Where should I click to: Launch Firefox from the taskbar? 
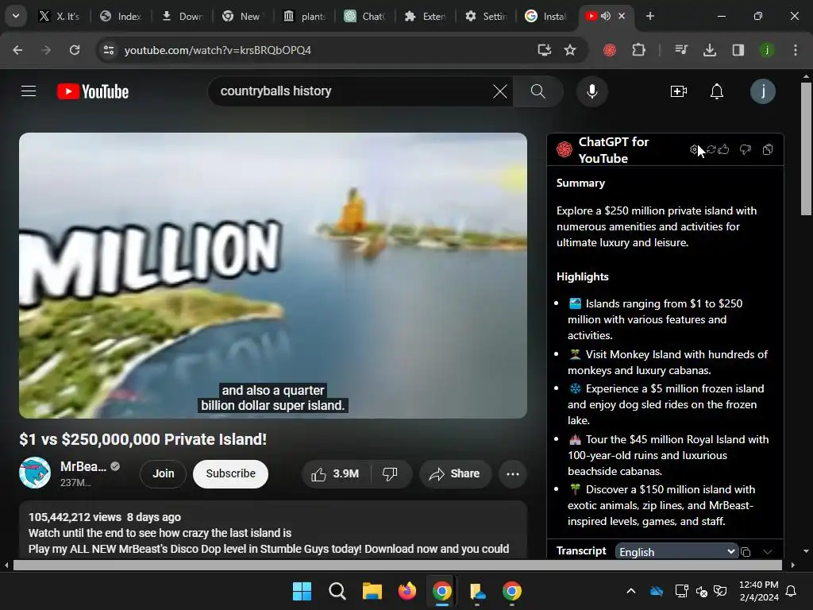[407, 591]
